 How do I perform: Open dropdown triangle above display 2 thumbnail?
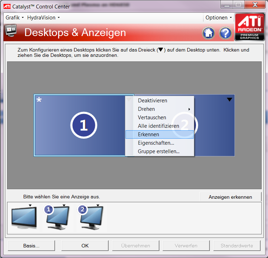point(98,205)
